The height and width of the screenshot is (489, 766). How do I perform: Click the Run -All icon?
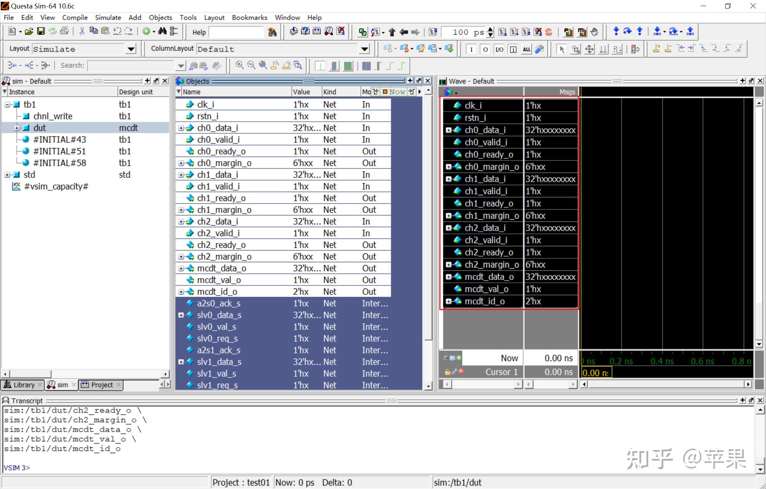pyautogui.click(x=526, y=32)
